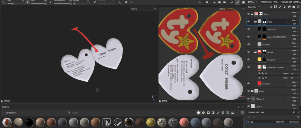Filter assets by alphas icon
Viewport: 301px width, 128px height.
tap(223, 113)
